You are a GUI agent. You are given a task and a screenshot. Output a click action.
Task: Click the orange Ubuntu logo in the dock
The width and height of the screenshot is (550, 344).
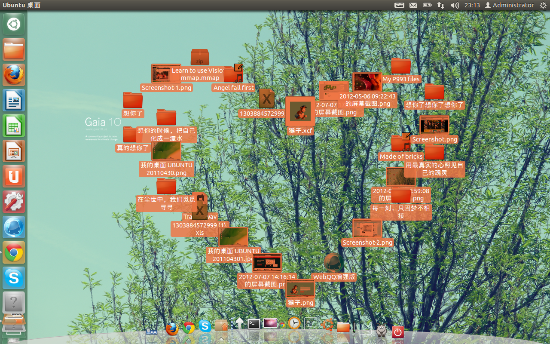tap(327, 324)
